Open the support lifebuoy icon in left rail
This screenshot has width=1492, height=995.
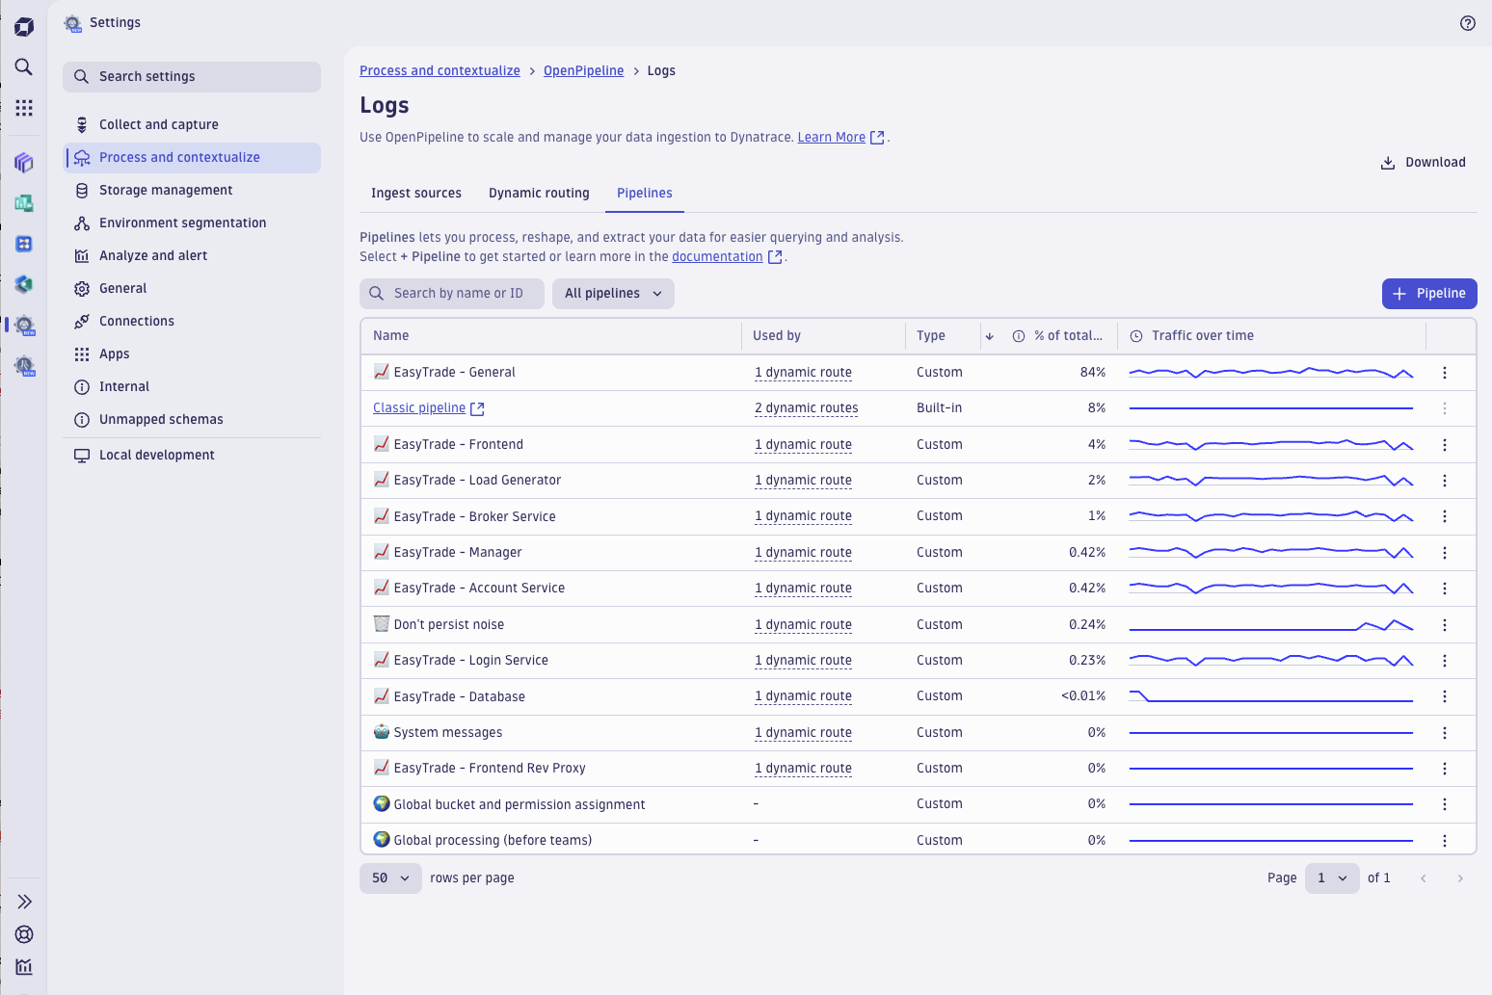(24, 934)
